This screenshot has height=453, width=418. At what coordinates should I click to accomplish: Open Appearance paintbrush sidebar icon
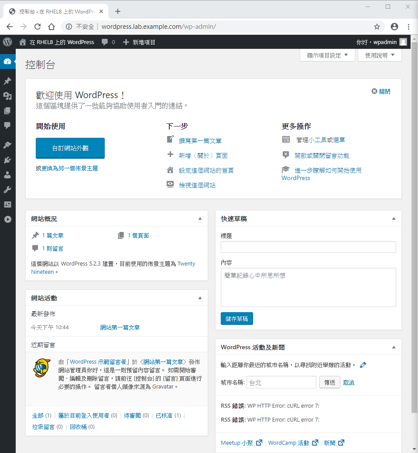pyautogui.click(x=7, y=145)
